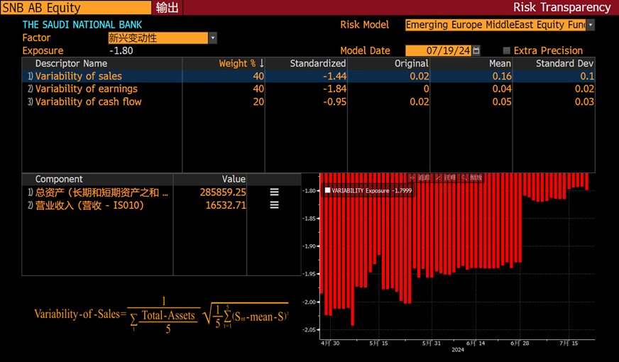619x362 pixels.
Task: Click the 新兴变动性 factor field
Action: pos(158,38)
